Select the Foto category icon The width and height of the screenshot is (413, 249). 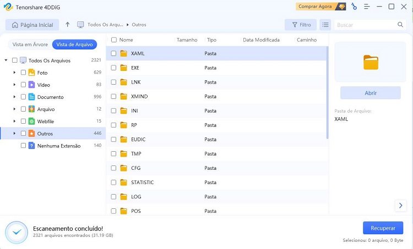(32, 73)
